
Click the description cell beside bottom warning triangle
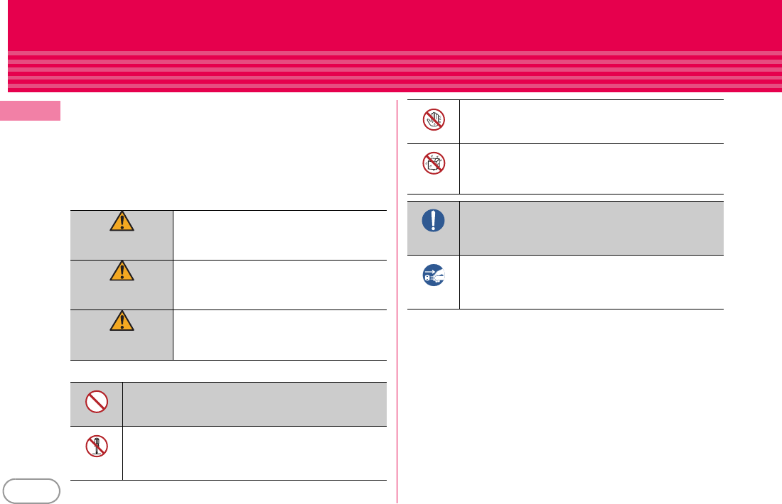(279, 335)
